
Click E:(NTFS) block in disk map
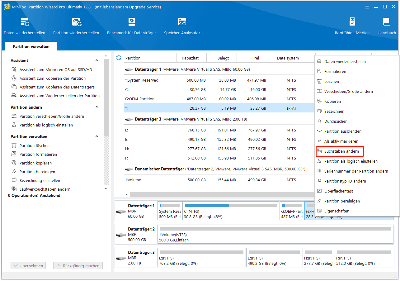[274, 258]
